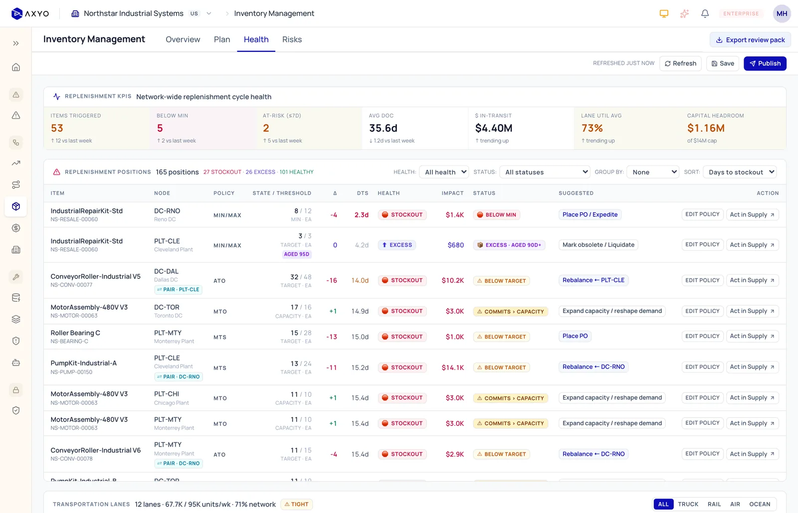Screen dimensions: 798x513
Task: Click the 26 EXCESS count text
Action: (x=260, y=172)
